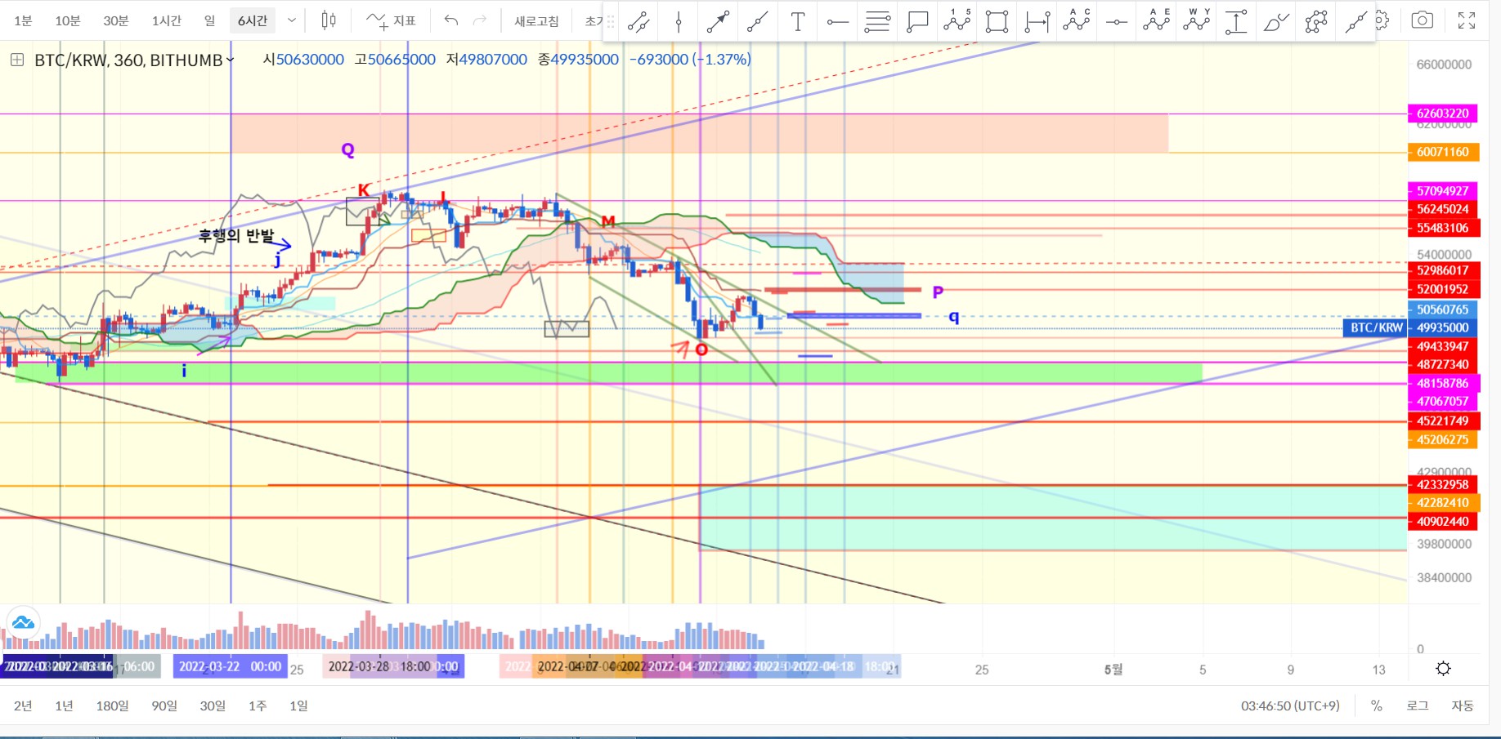Toggle logarithmic scale (로그)
Screen dimensions: 1501x739
[x=1418, y=706]
